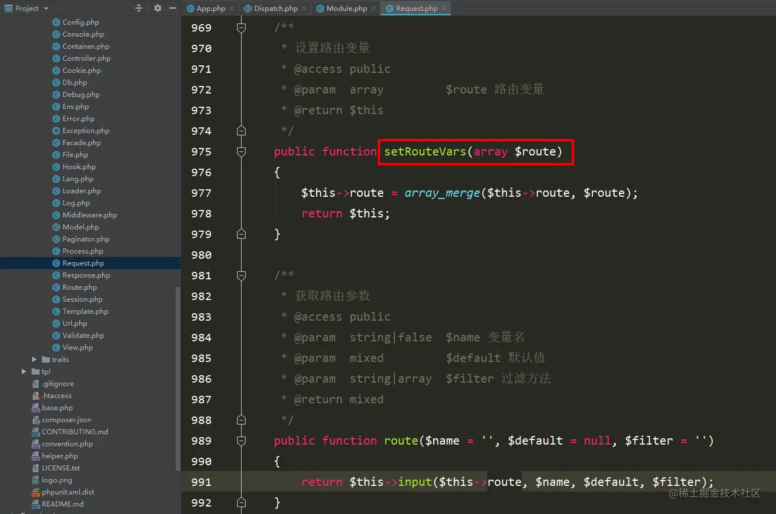Image resolution: width=776 pixels, height=514 pixels.
Task: Click the route function name on line 989
Action: pyautogui.click(x=401, y=441)
